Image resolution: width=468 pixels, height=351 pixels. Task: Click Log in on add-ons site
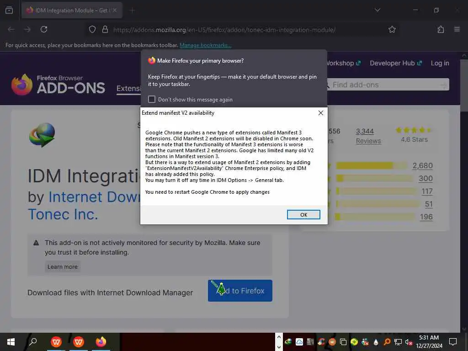440,63
